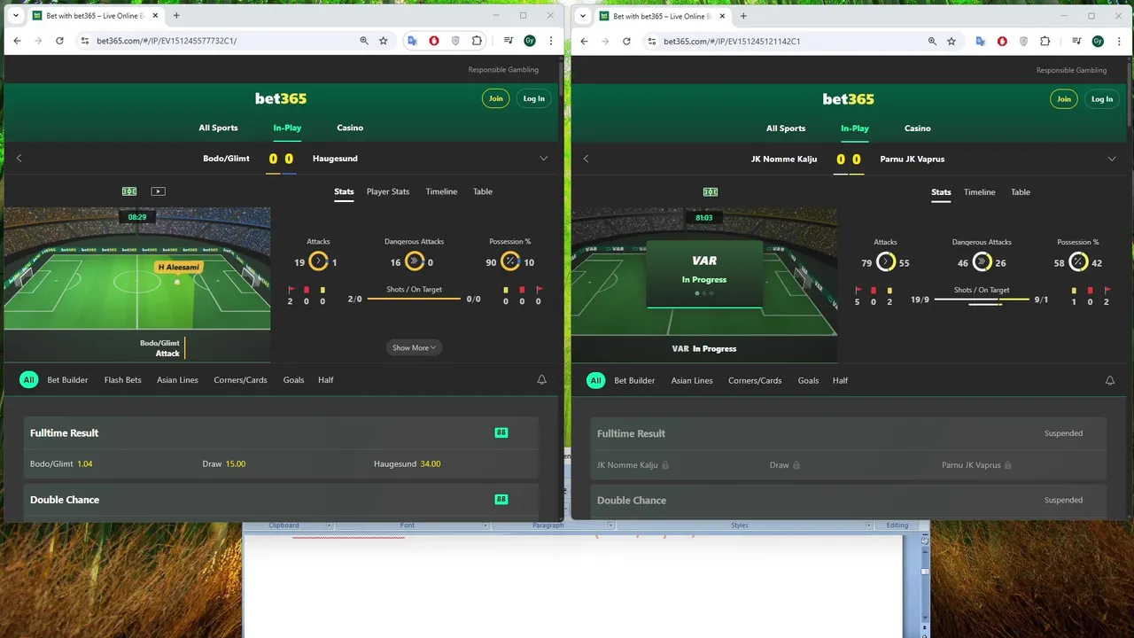
Task: Open Chrome three-dot menu in right window
Action: coord(1118,41)
